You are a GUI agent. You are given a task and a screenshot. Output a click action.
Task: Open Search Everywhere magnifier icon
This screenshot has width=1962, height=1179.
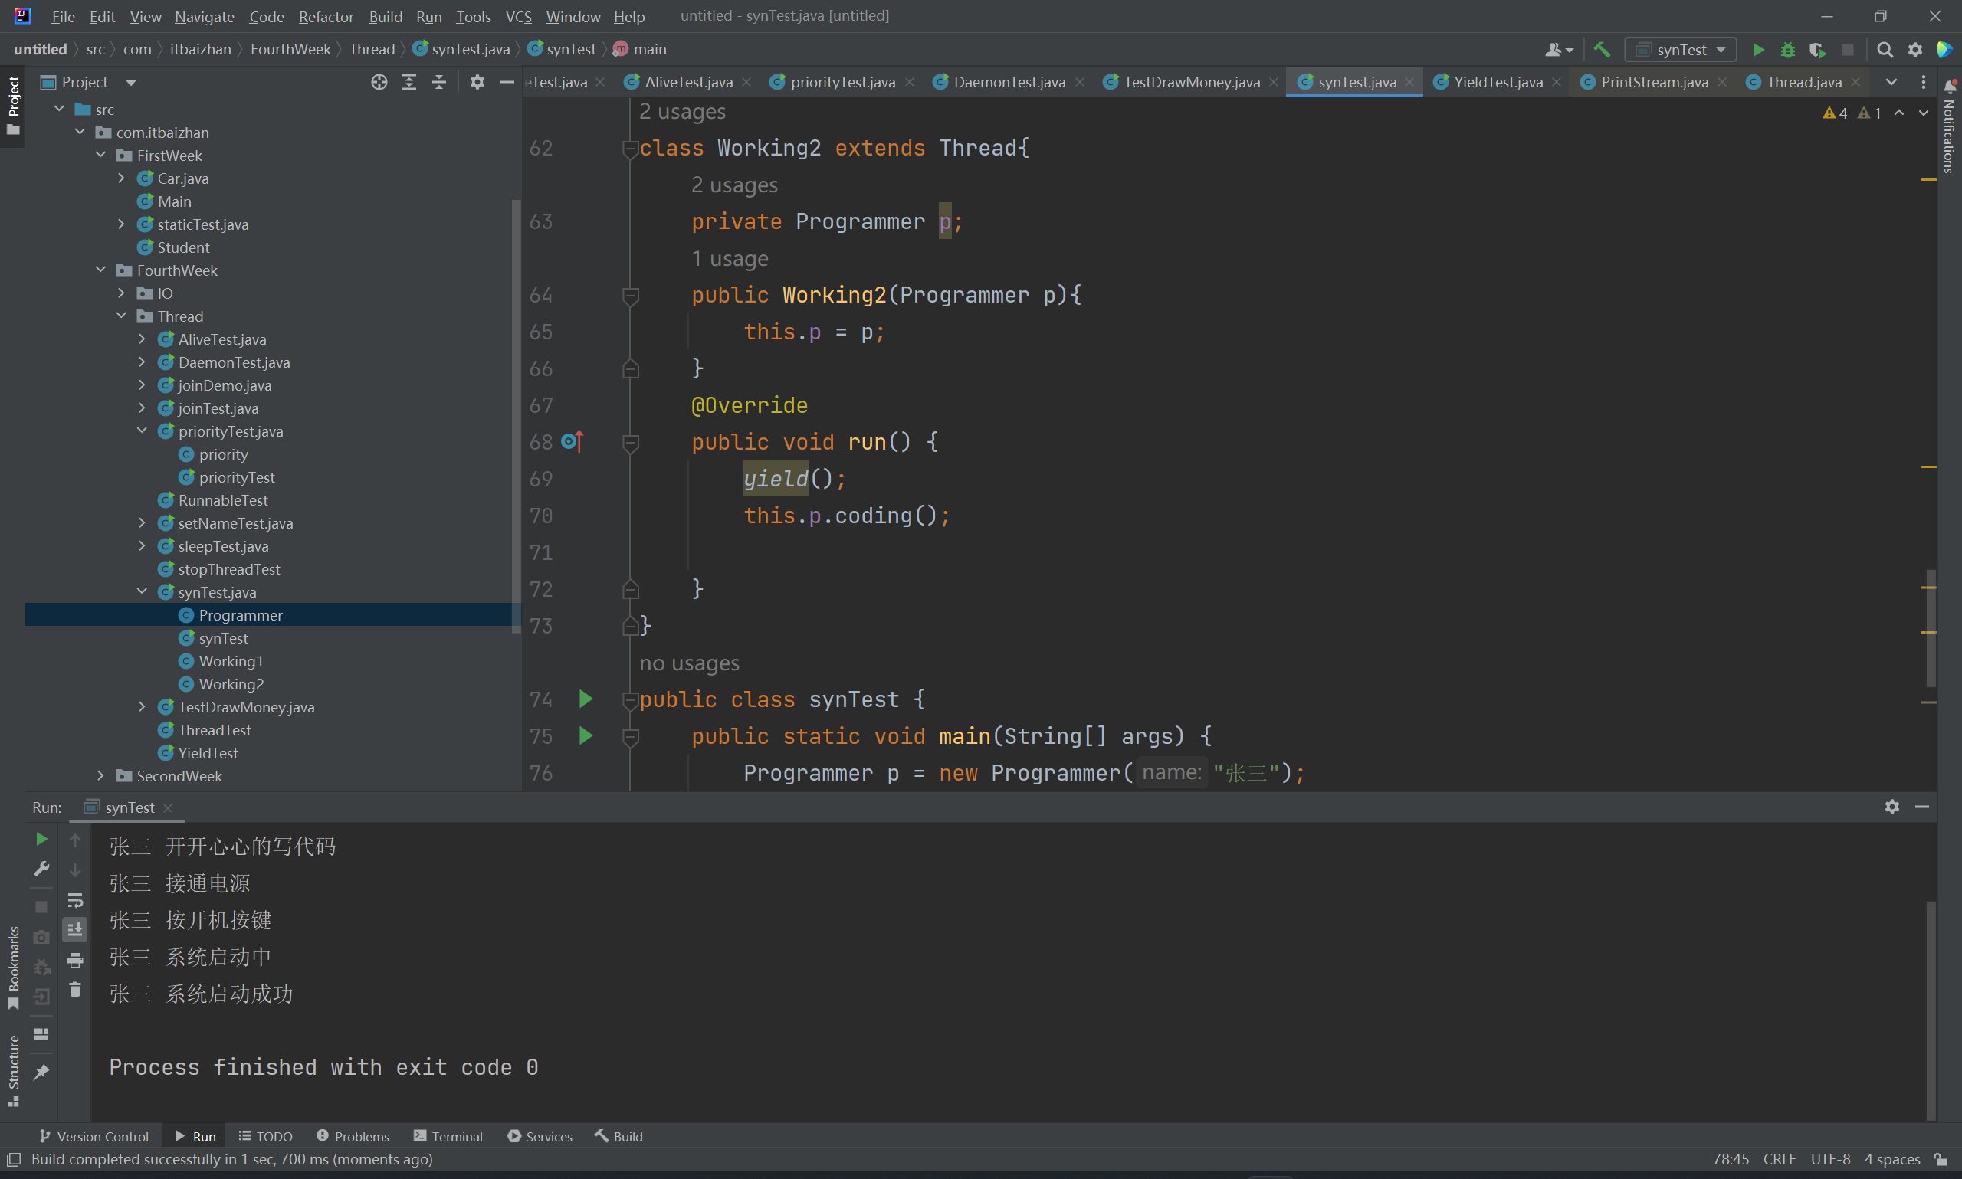click(x=1884, y=50)
